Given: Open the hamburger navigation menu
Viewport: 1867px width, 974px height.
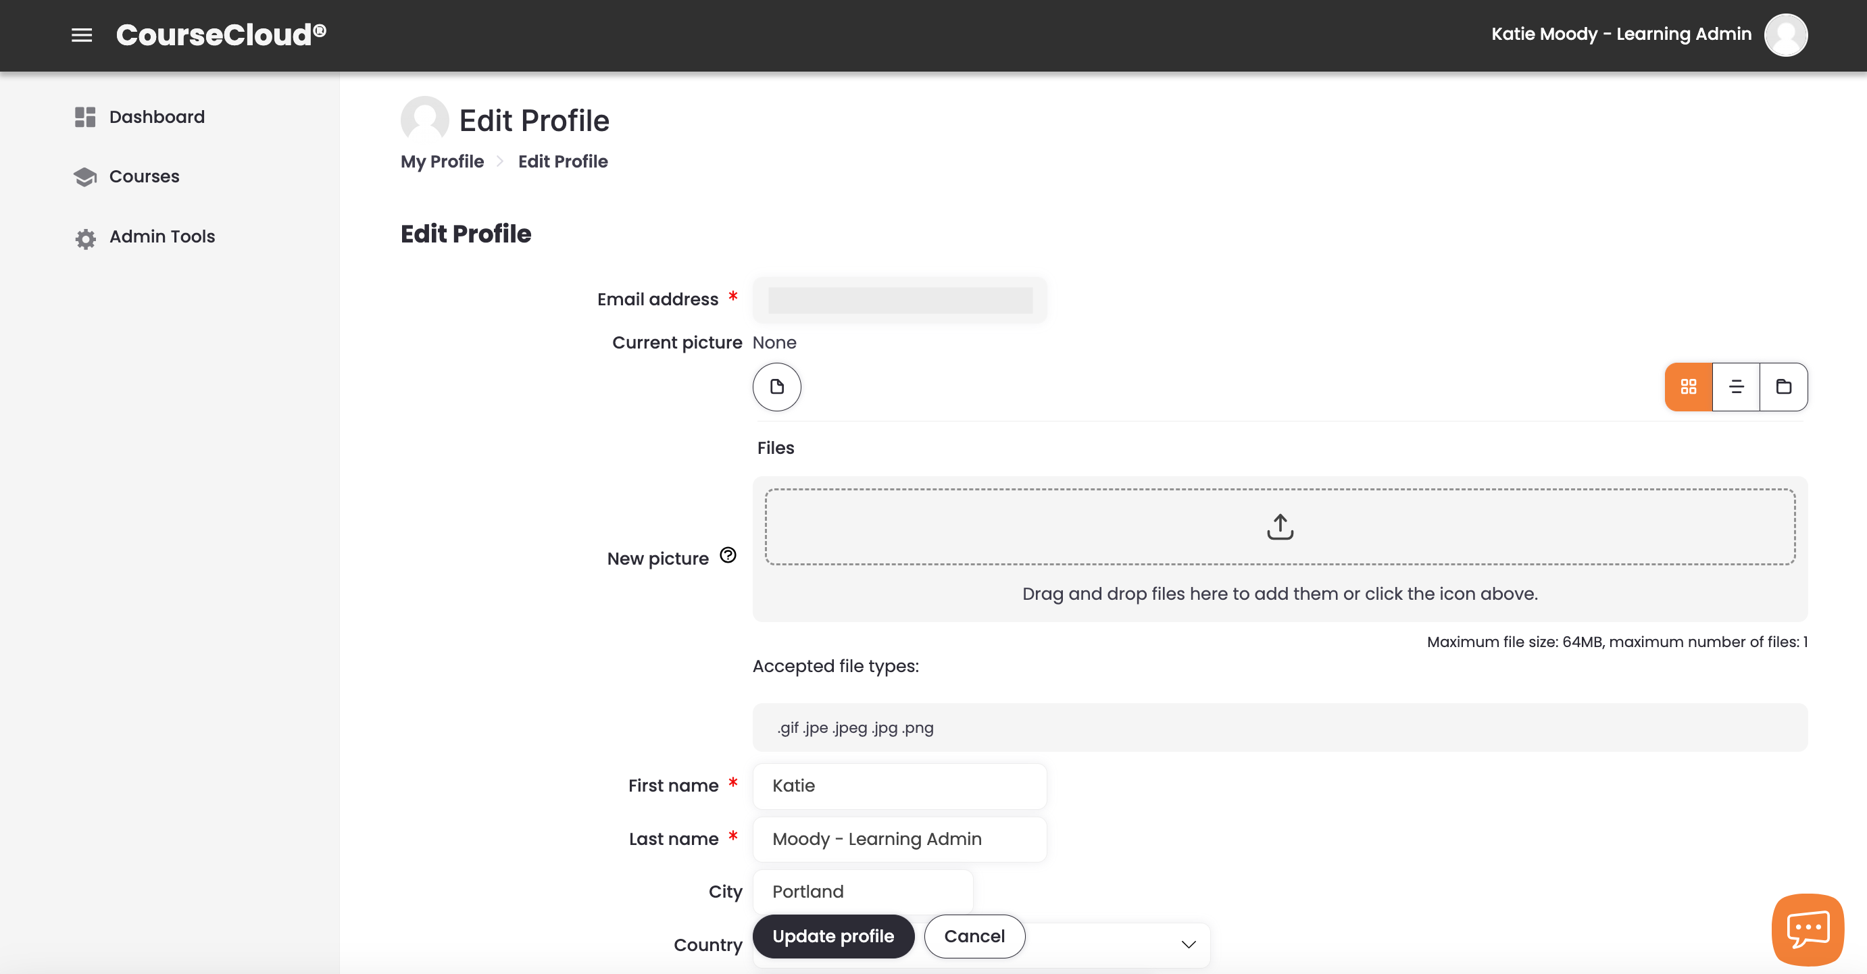Looking at the screenshot, I should (82, 35).
